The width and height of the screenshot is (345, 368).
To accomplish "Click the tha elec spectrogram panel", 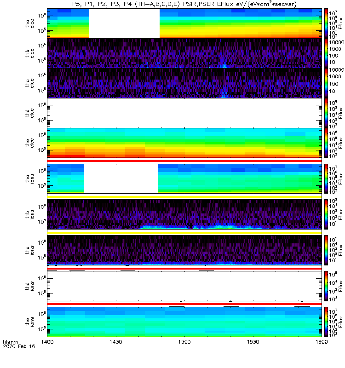I will (239, 23).
